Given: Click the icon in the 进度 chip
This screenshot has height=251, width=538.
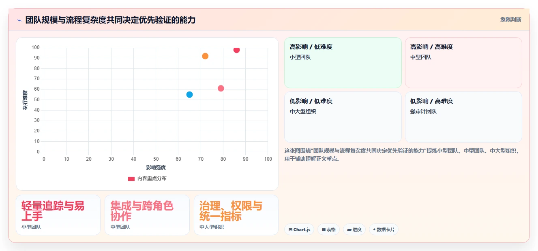Looking at the screenshot, I should [x=349, y=230].
